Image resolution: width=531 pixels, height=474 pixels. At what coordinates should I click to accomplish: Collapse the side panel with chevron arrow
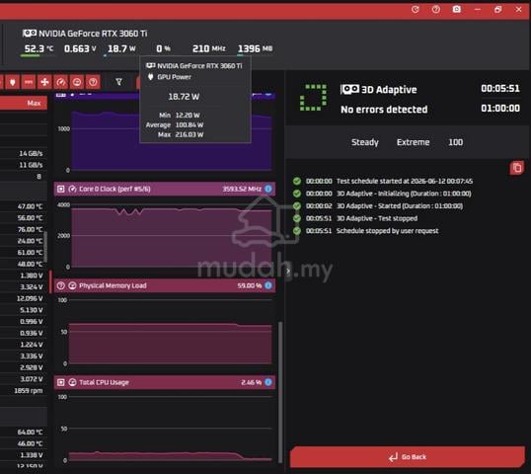(x=288, y=271)
